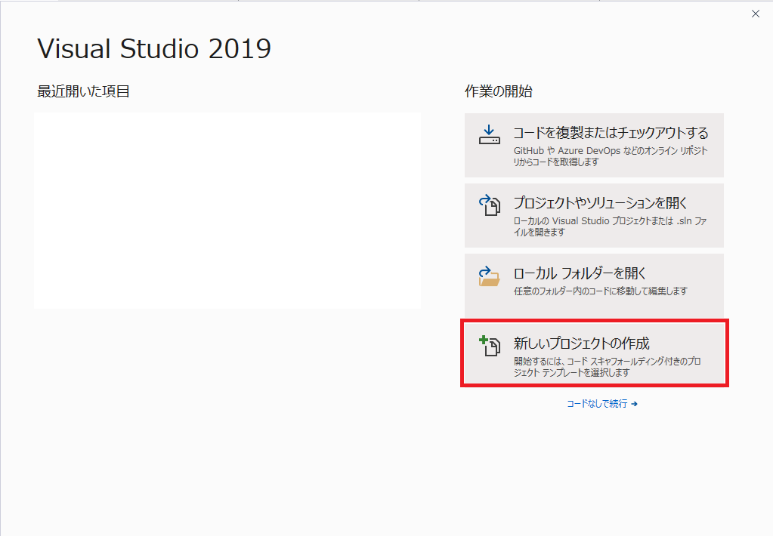Image resolution: width=773 pixels, height=536 pixels.
Task: Click the green plus on new project icon
Action: (x=485, y=340)
